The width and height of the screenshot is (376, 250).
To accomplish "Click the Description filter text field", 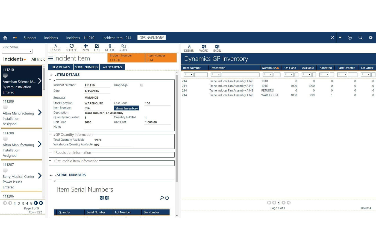I will coord(240,74).
